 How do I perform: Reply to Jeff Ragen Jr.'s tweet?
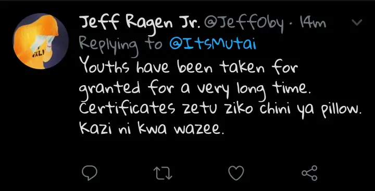point(90,173)
